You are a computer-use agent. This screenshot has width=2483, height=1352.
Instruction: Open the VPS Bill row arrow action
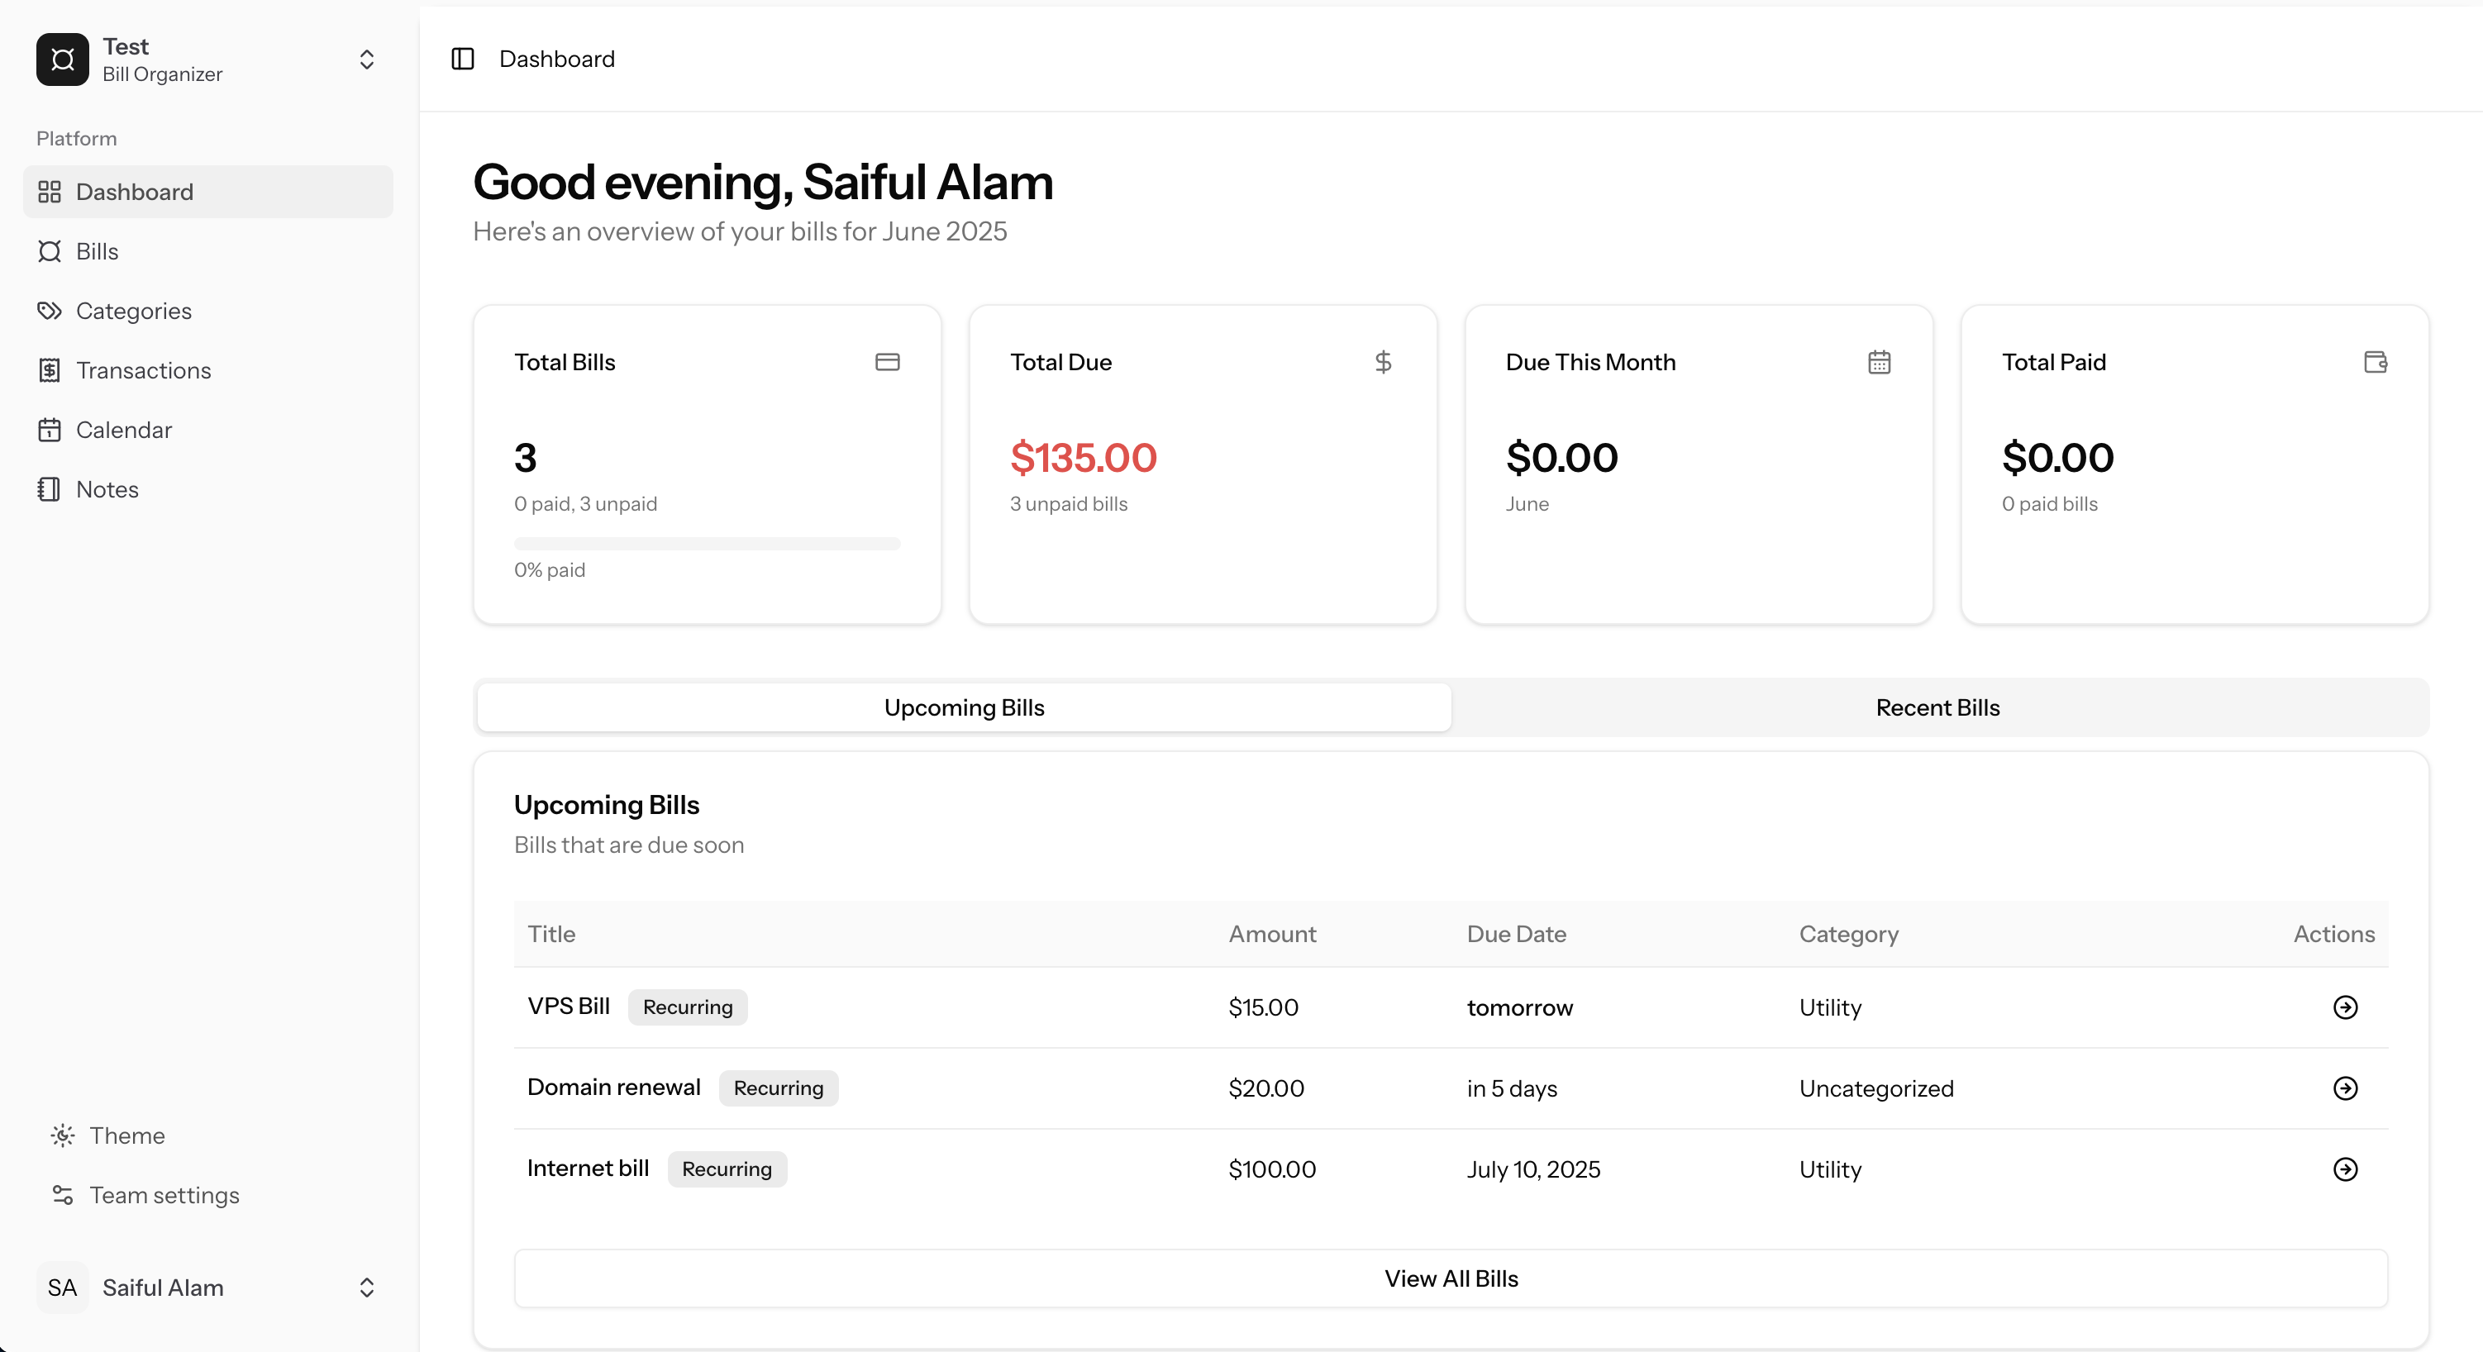coord(2345,1007)
